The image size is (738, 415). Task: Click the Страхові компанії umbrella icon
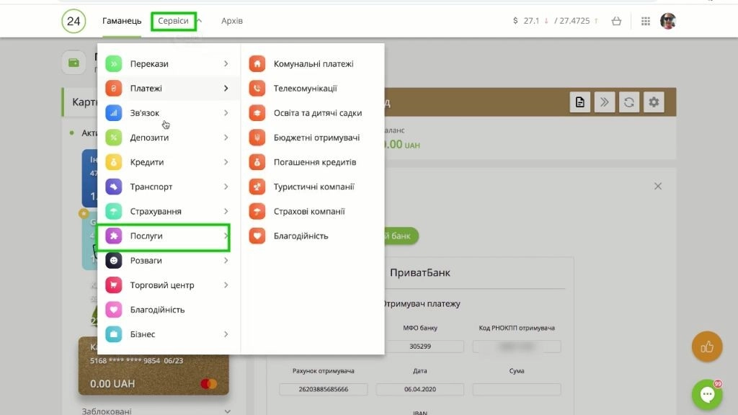pyautogui.click(x=257, y=211)
